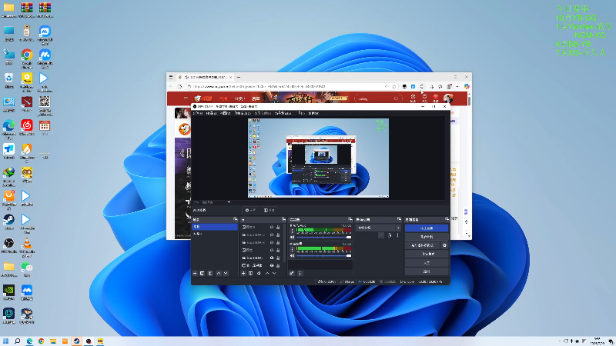Click the start virtual camera button in Controls
616x346 pixels.
(423, 245)
